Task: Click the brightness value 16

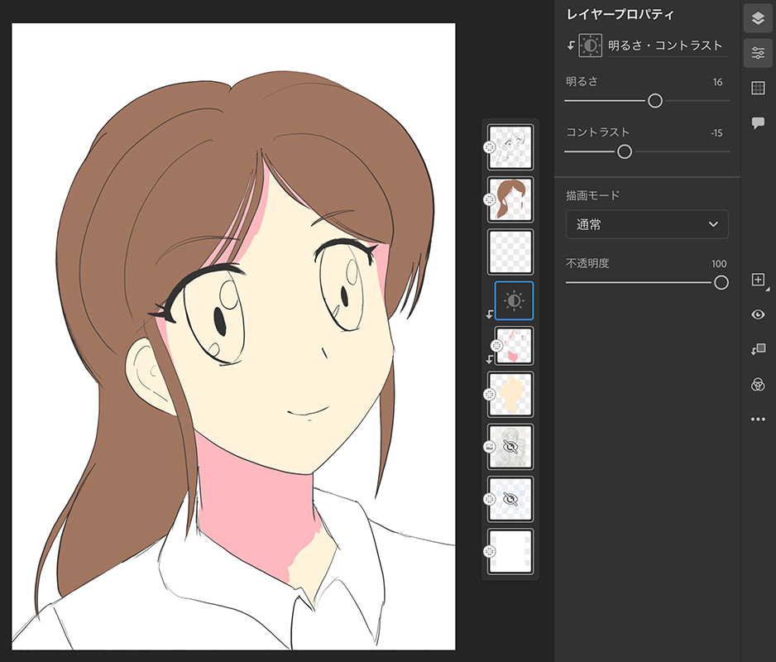Action: click(717, 82)
